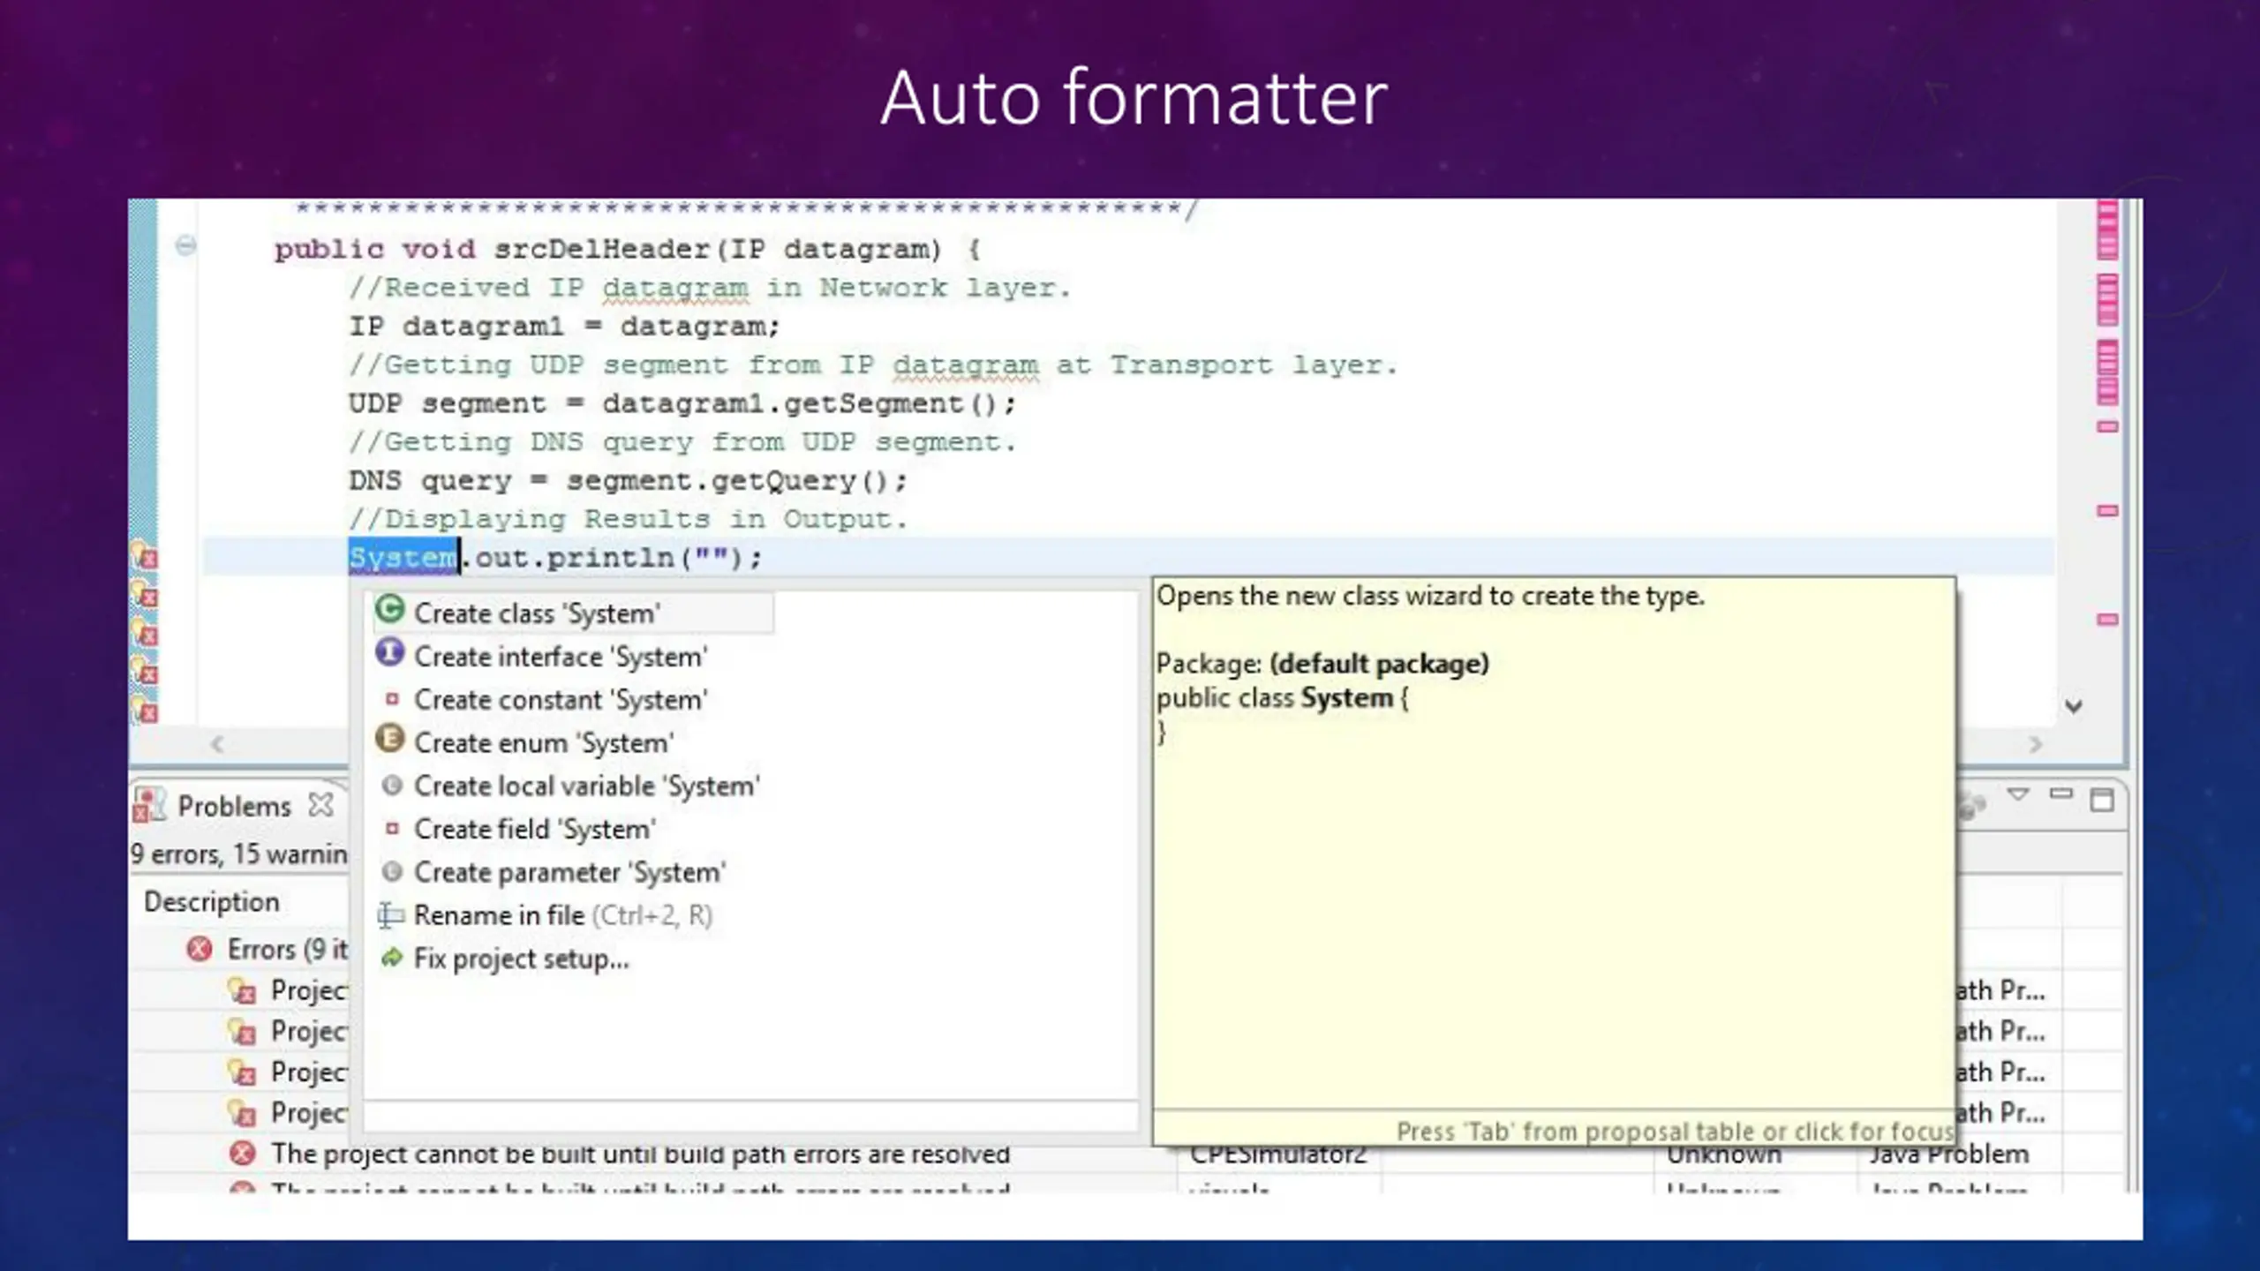Click the '9 errors, 15 warnin' summary text
Viewport: 2260px width, 1271px height.
click(239, 854)
